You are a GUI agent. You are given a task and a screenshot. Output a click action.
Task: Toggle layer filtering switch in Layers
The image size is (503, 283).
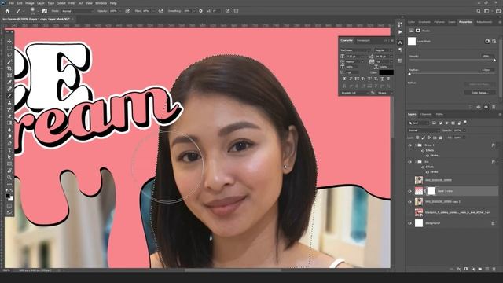pyautogui.click(x=465, y=122)
